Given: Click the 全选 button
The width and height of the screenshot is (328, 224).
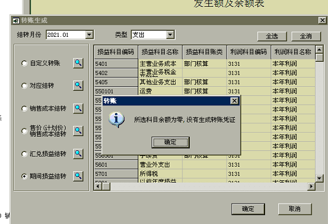Looking at the screenshot, I should click(272, 36).
